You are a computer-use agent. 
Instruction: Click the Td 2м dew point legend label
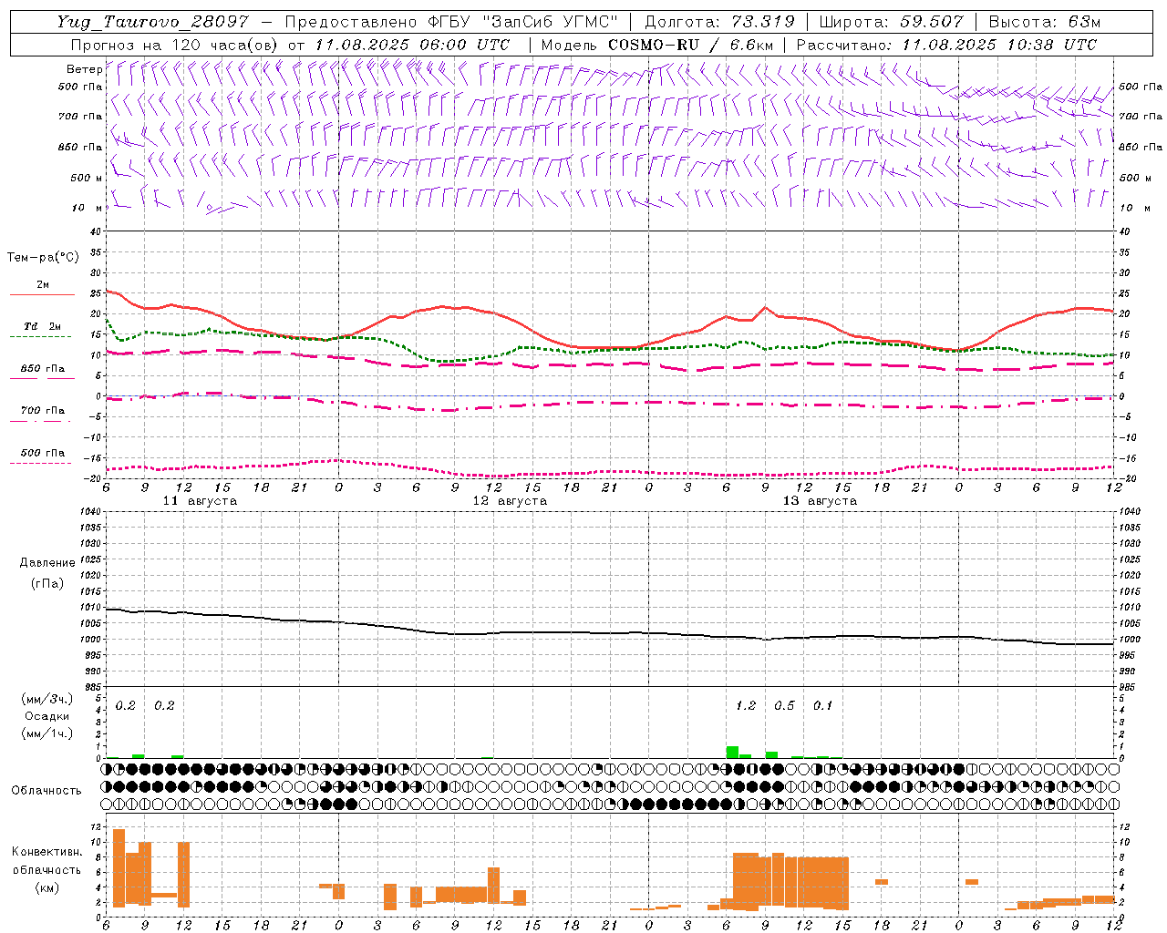[x=43, y=326]
